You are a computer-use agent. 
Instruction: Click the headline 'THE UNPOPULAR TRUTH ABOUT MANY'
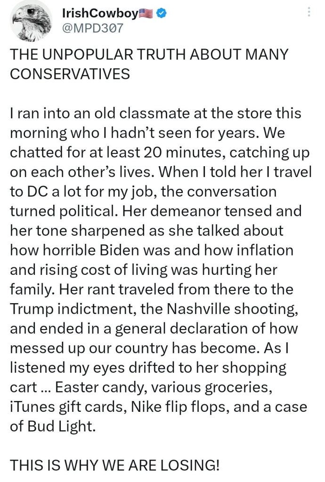148,54
